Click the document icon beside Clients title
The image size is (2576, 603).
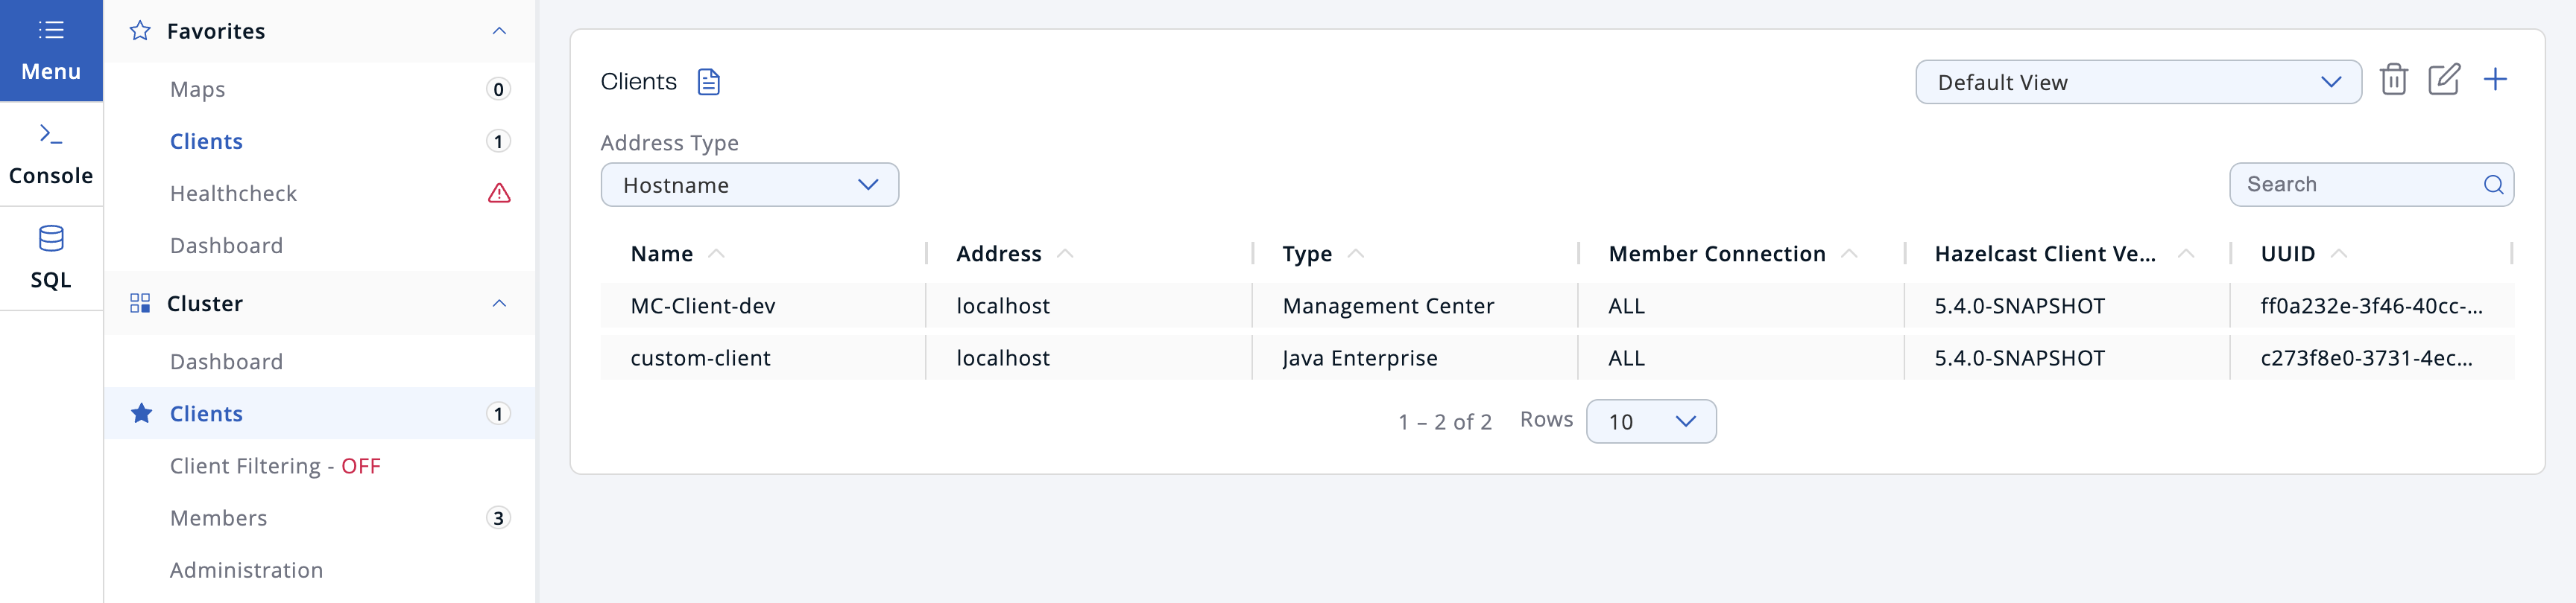(x=708, y=81)
